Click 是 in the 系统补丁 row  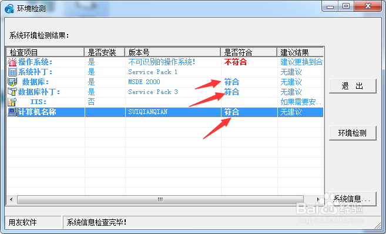(x=91, y=72)
